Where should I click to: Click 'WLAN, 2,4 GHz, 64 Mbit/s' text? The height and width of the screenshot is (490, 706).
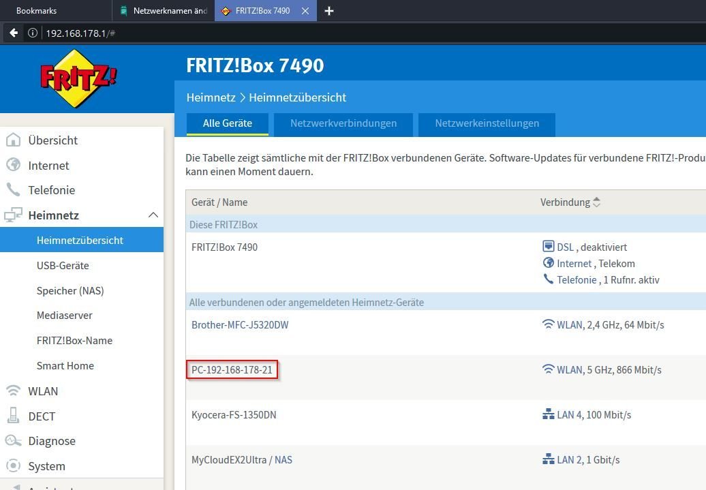pyautogui.click(x=611, y=324)
